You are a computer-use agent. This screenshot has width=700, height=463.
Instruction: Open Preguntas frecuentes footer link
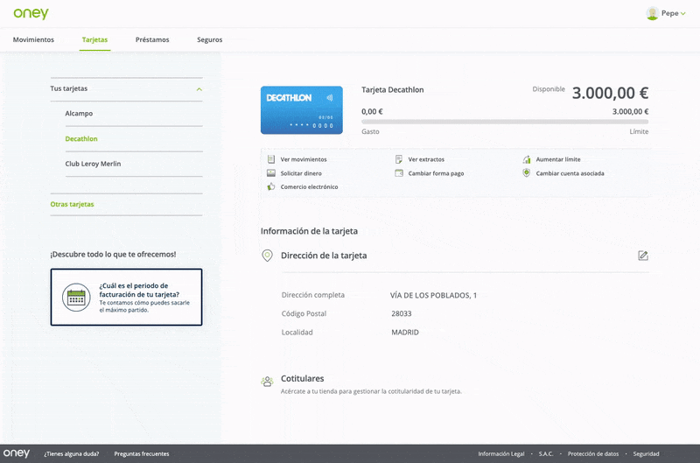coord(141,454)
